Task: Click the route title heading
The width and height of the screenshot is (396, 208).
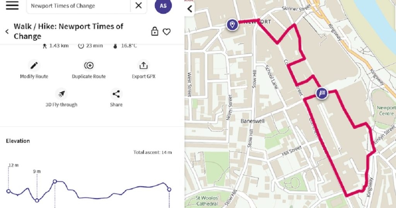Action: pos(68,31)
